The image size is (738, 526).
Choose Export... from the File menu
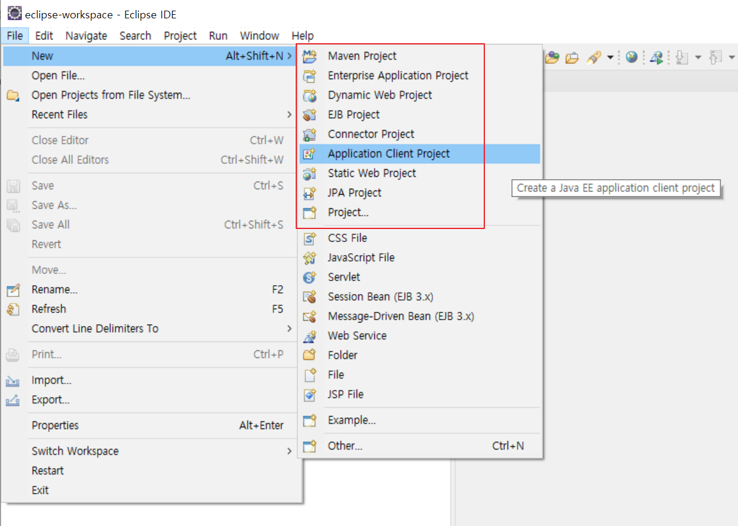coord(153,400)
